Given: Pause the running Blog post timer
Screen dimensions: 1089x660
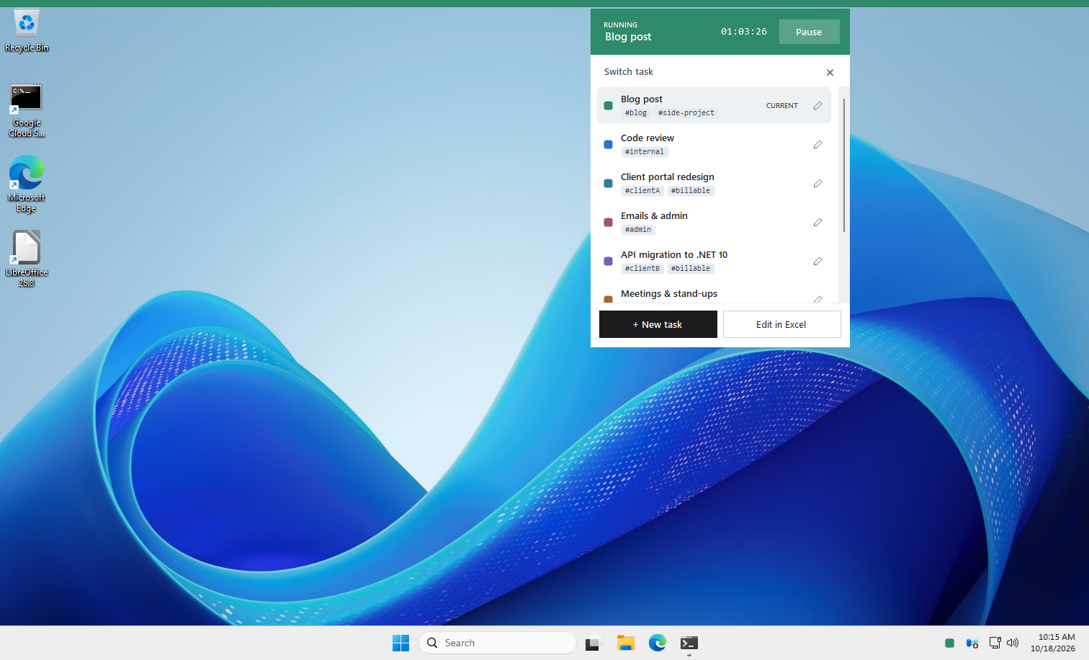Looking at the screenshot, I should coord(809,32).
